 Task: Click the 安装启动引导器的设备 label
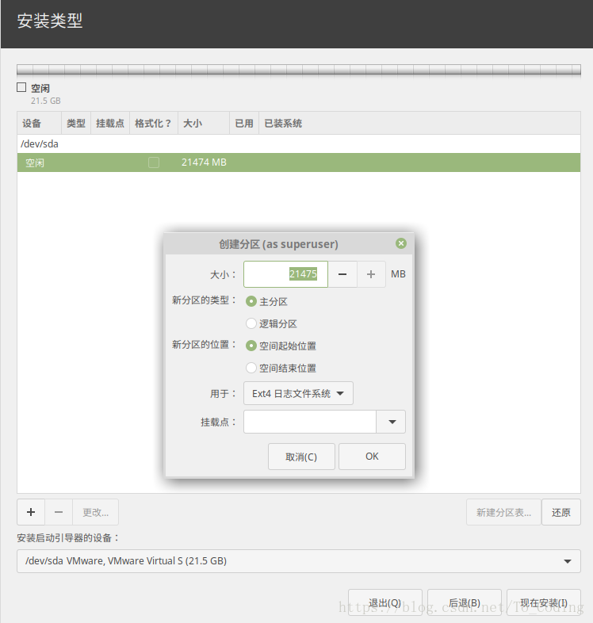tap(68, 538)
